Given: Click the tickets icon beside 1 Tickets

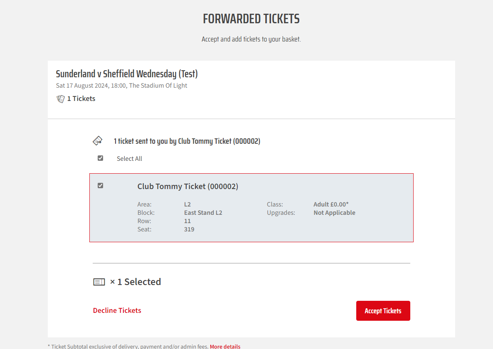Looking at the screenshot, I should pyautogui.click(x=60, y=99).
